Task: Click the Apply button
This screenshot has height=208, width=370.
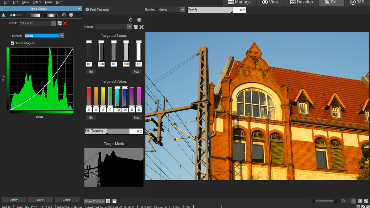Action: [14, 200]
